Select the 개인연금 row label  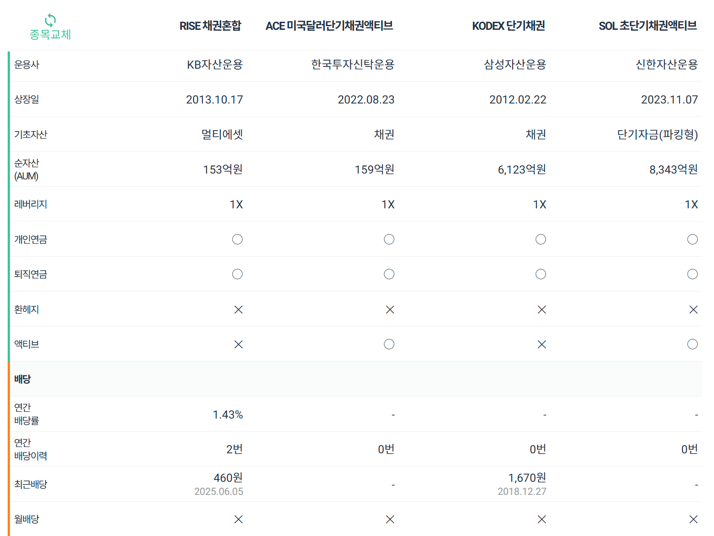pos(31,240)
